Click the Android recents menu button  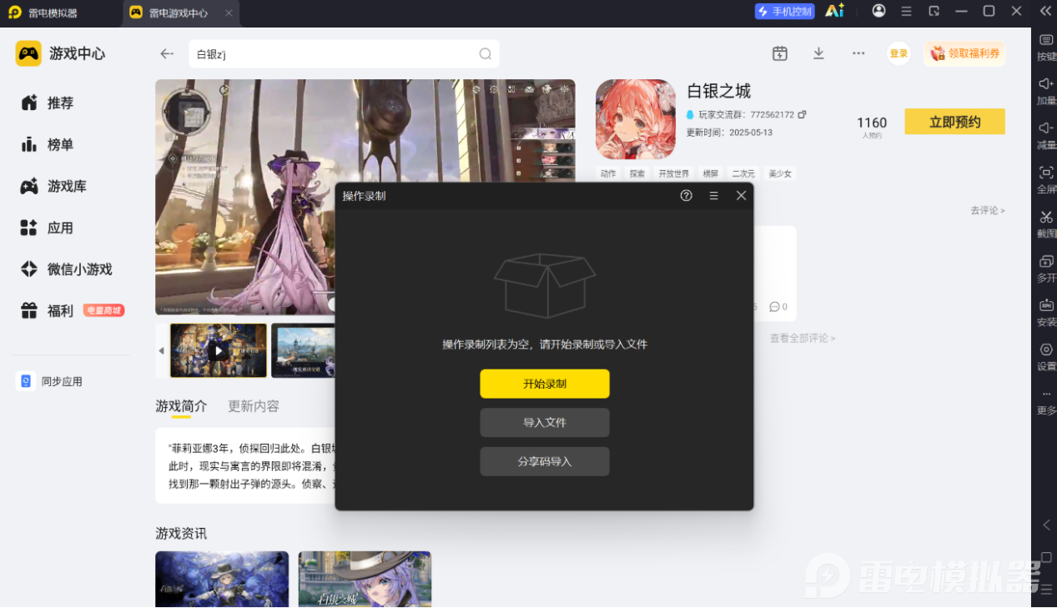(1046, 590)
